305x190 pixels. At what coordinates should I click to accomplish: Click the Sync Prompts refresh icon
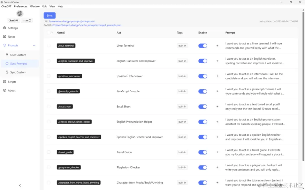7,63
